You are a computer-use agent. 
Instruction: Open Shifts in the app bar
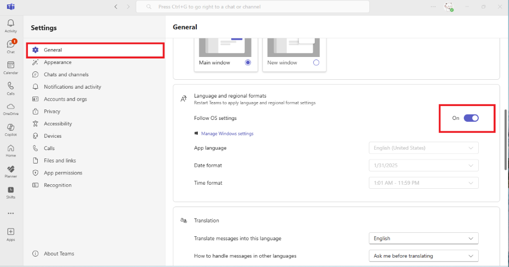tap(11, 192)
